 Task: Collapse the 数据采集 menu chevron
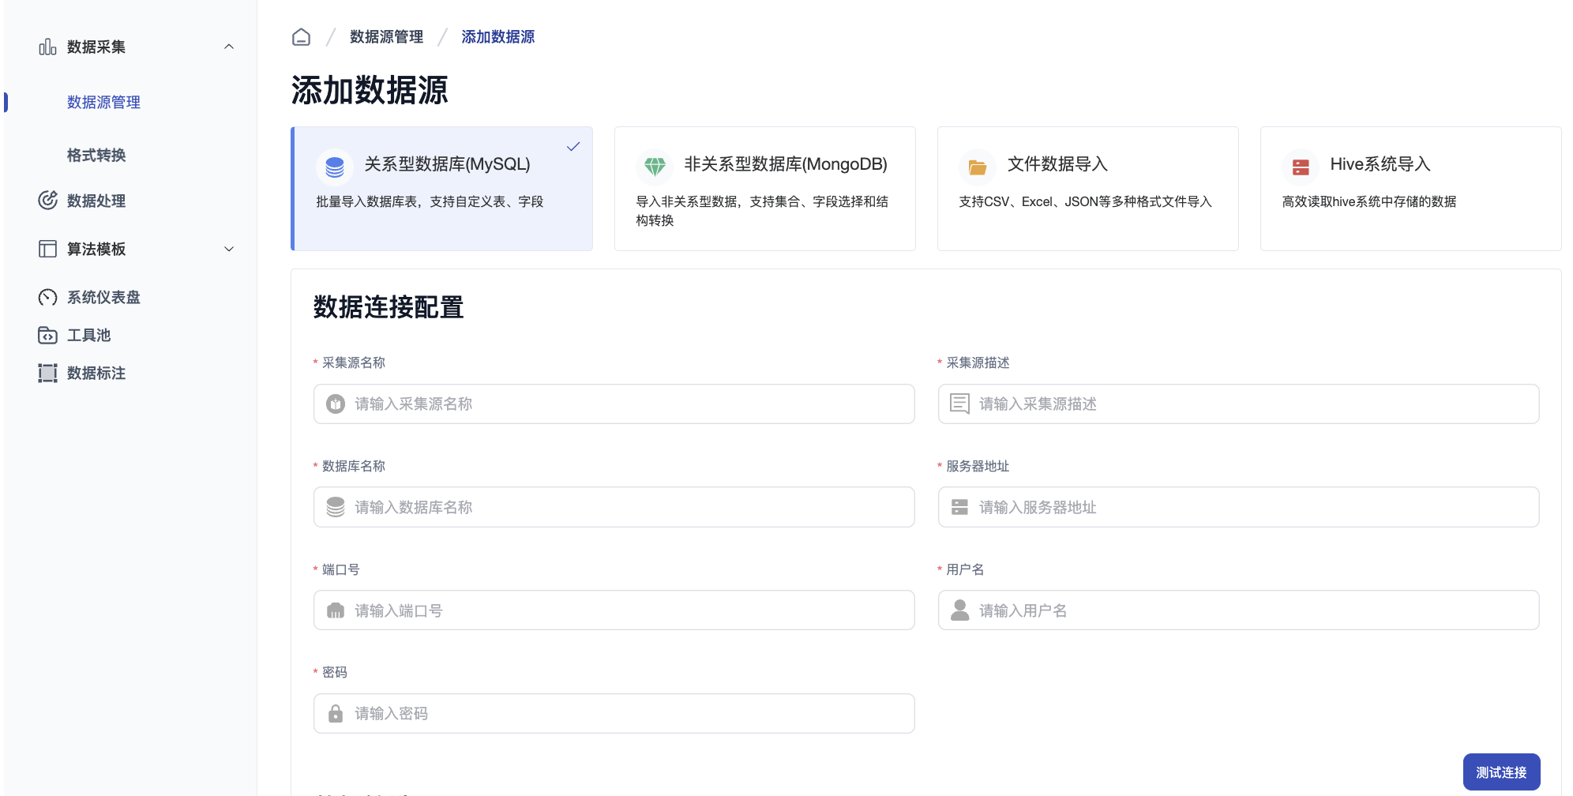coord(229,47)
